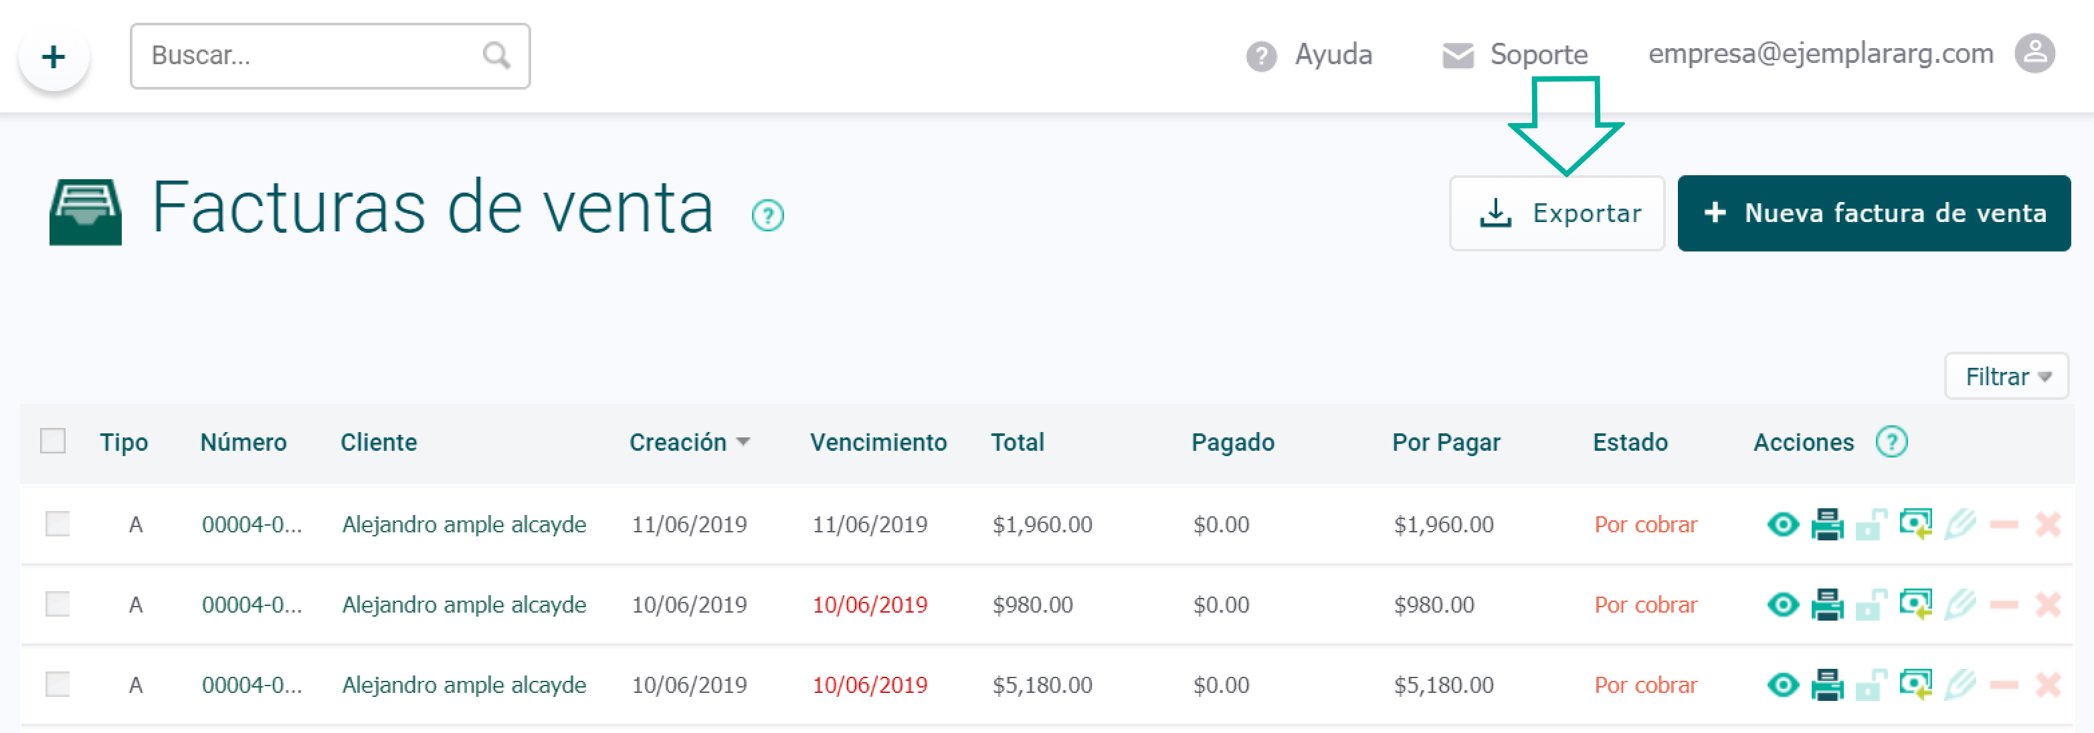Print the $1,960.00 invoice

click(x=1826, y=524)
